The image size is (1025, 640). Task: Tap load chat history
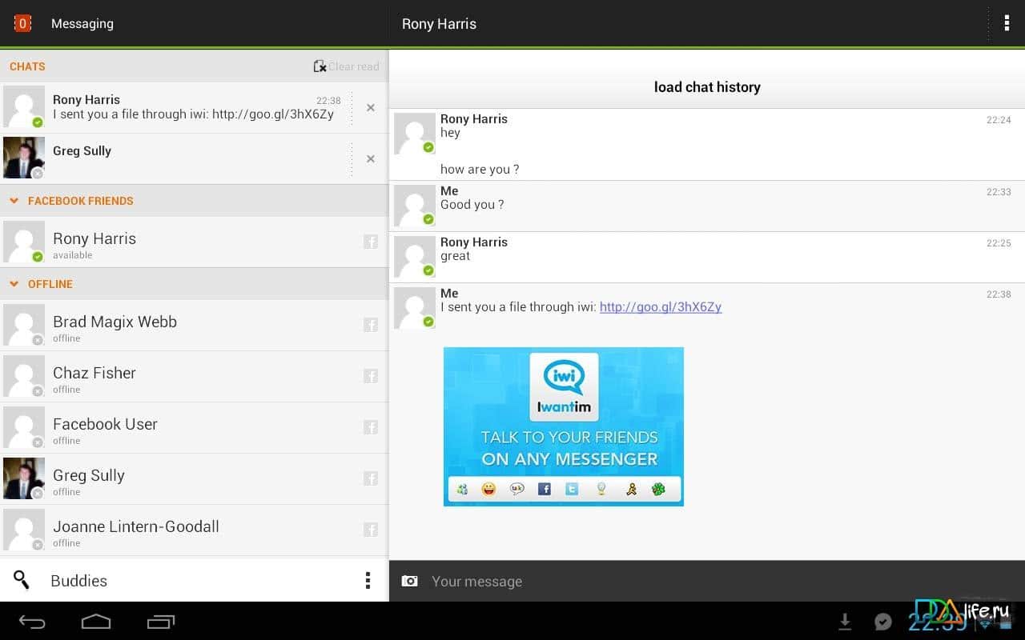click(x=707, y=87)
